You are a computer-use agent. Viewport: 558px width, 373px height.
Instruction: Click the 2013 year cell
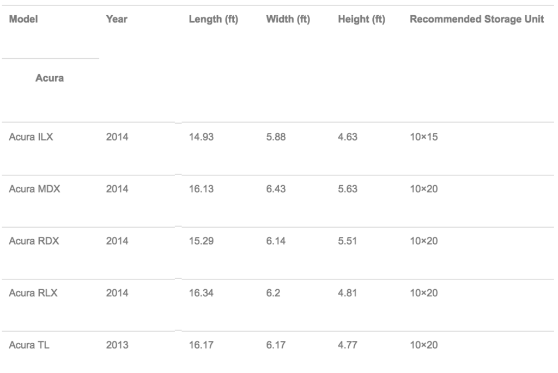[117, 345]
